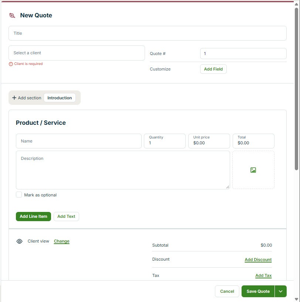Viewport: 300px width, 302px height.
Task: Click the Customize label
Action: [160, 69]
